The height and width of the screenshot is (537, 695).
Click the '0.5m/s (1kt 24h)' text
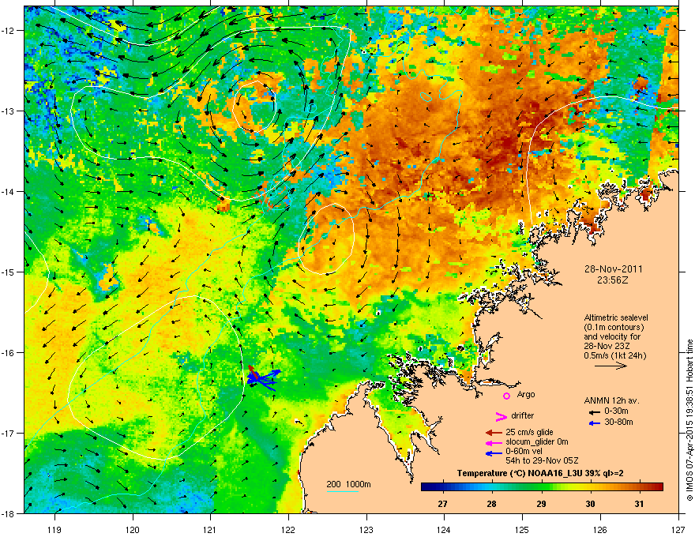pos(615,355)
